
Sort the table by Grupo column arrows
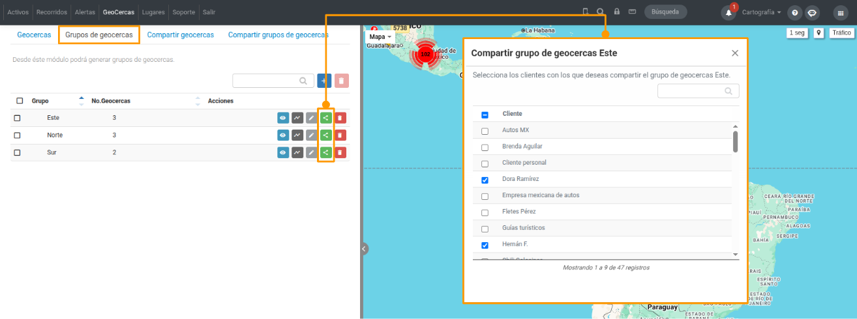pos(82,101)
